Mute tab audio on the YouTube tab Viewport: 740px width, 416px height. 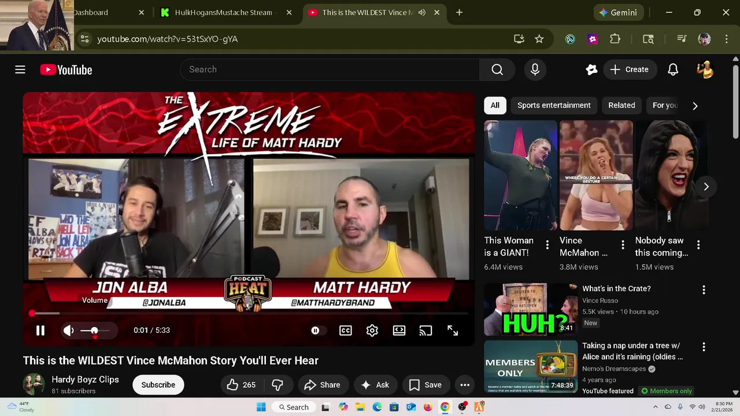click(422, 12)
